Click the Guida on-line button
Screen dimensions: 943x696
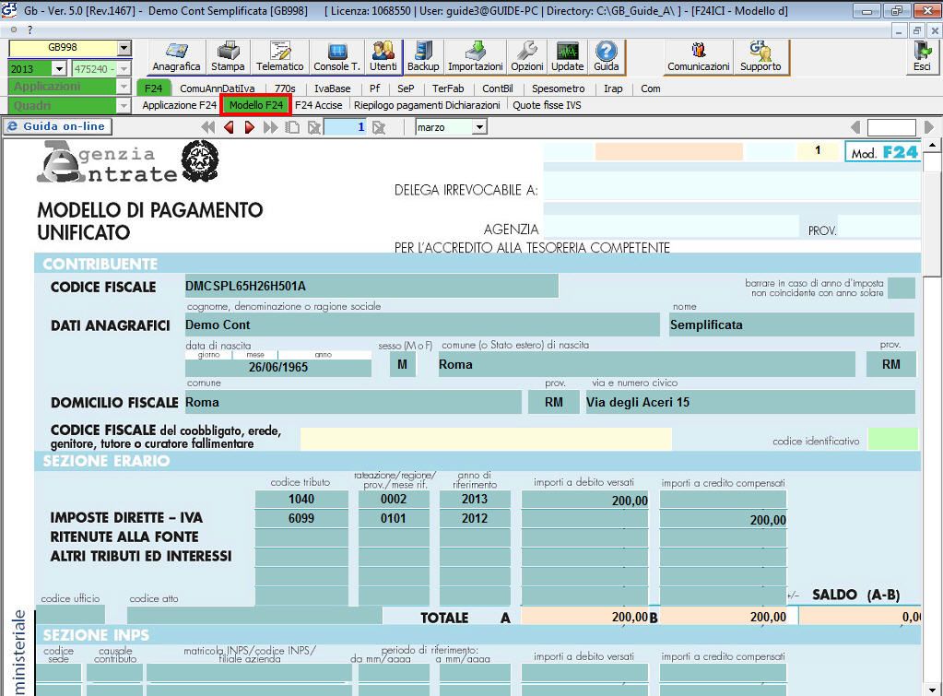57,127
